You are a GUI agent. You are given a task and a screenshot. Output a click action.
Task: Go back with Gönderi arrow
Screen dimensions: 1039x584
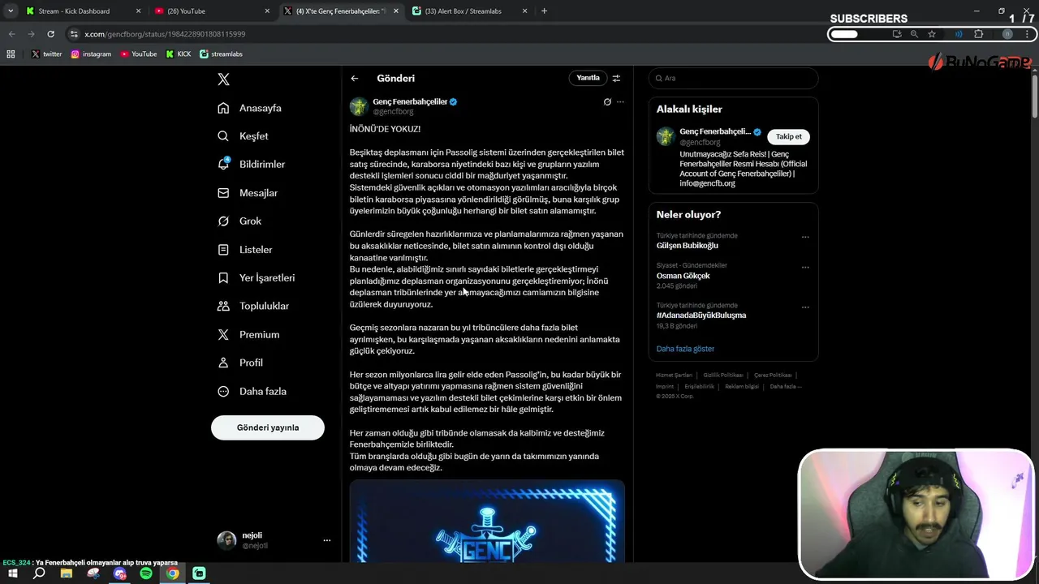click(355, 79)
